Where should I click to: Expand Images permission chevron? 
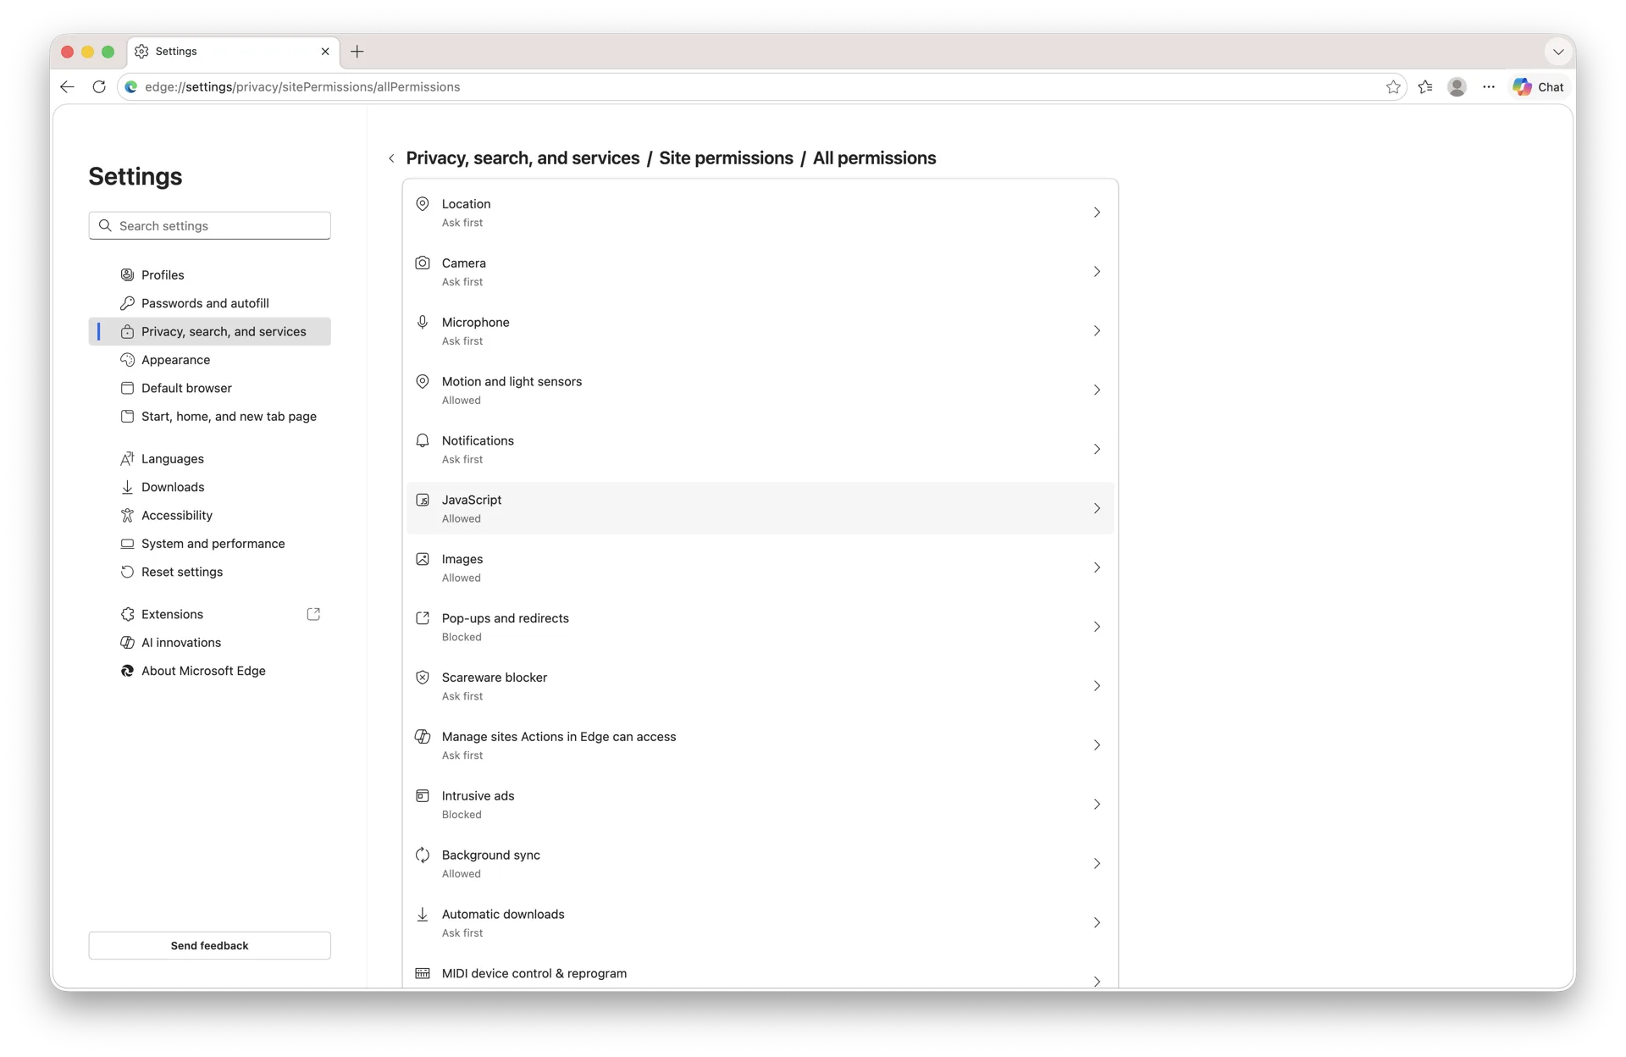(x=1097, y=567)
